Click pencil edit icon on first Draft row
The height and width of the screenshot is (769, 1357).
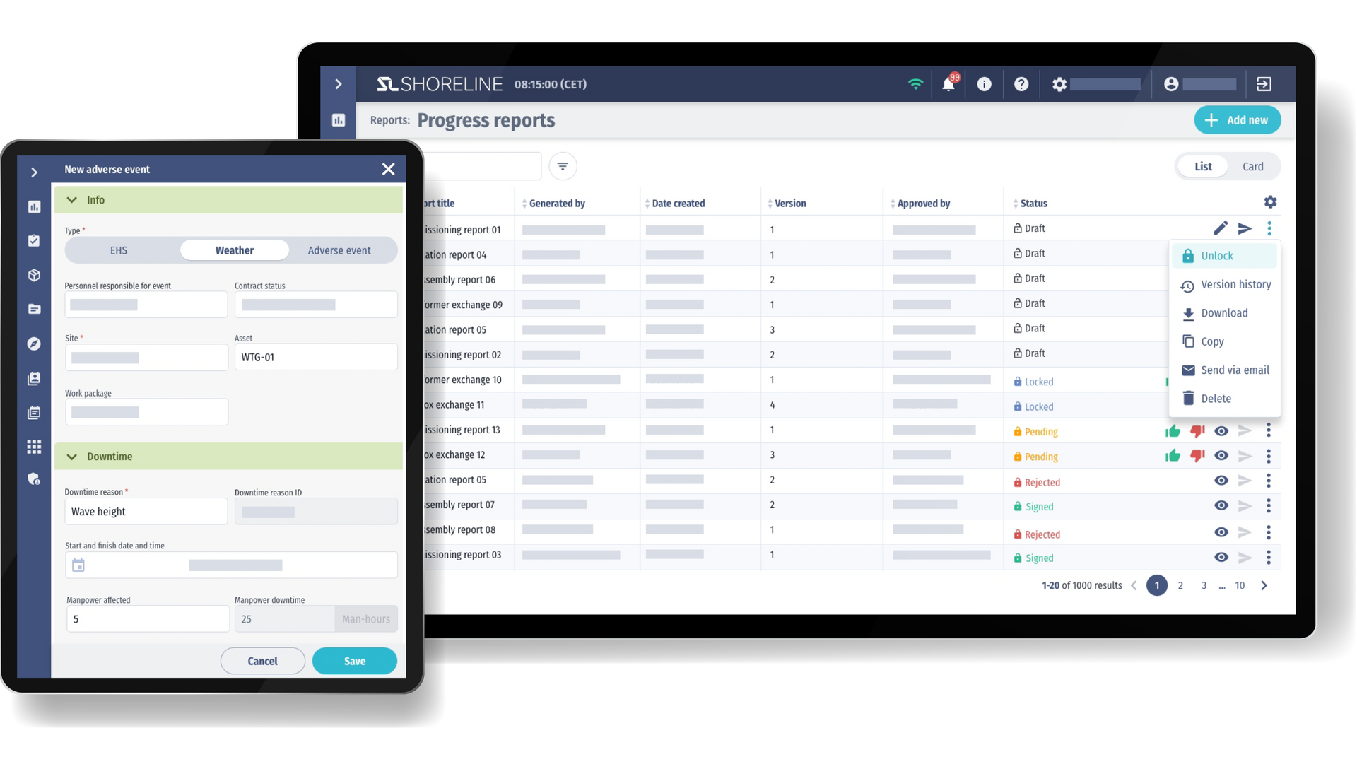(x=1220, y=228)
